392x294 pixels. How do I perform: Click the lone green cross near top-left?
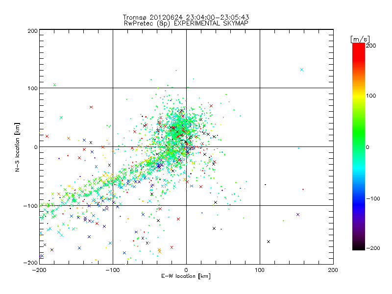tap(54, 85)
